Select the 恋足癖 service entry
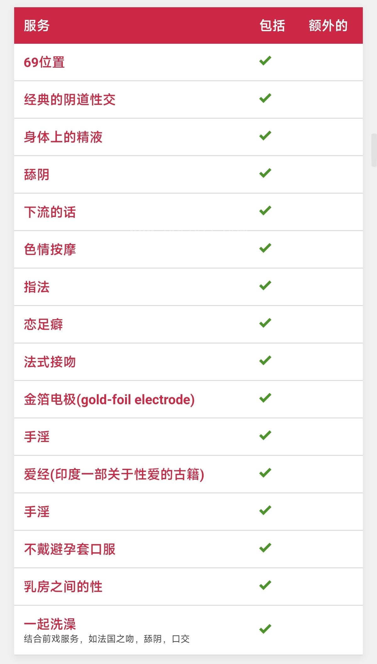 coord(43,324)
